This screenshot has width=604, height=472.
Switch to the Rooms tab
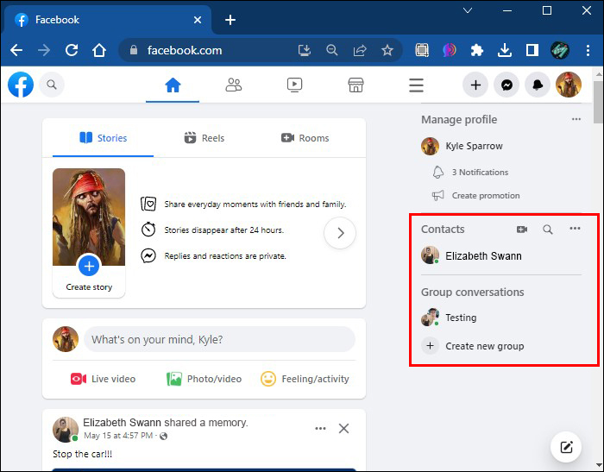(x=305, y=138)
